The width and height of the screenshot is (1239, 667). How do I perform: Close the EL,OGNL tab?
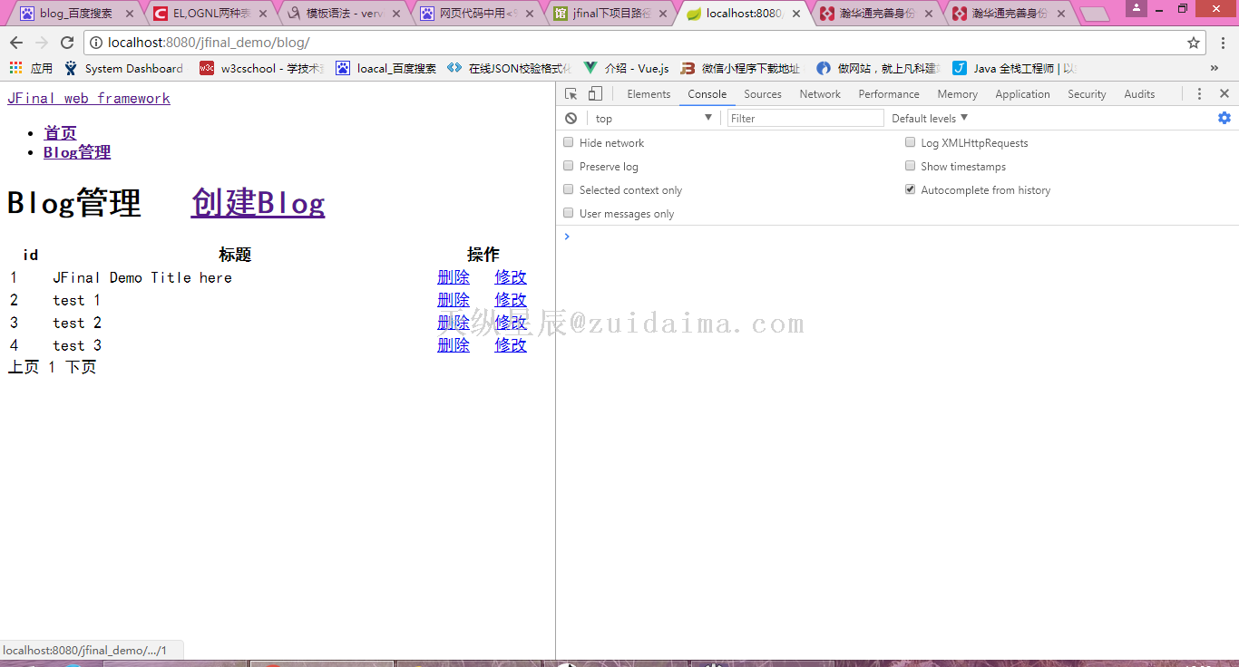pos(264,14)
